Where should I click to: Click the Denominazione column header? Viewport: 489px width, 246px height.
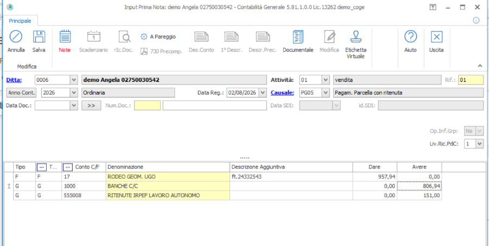click(x=168, y=167)
